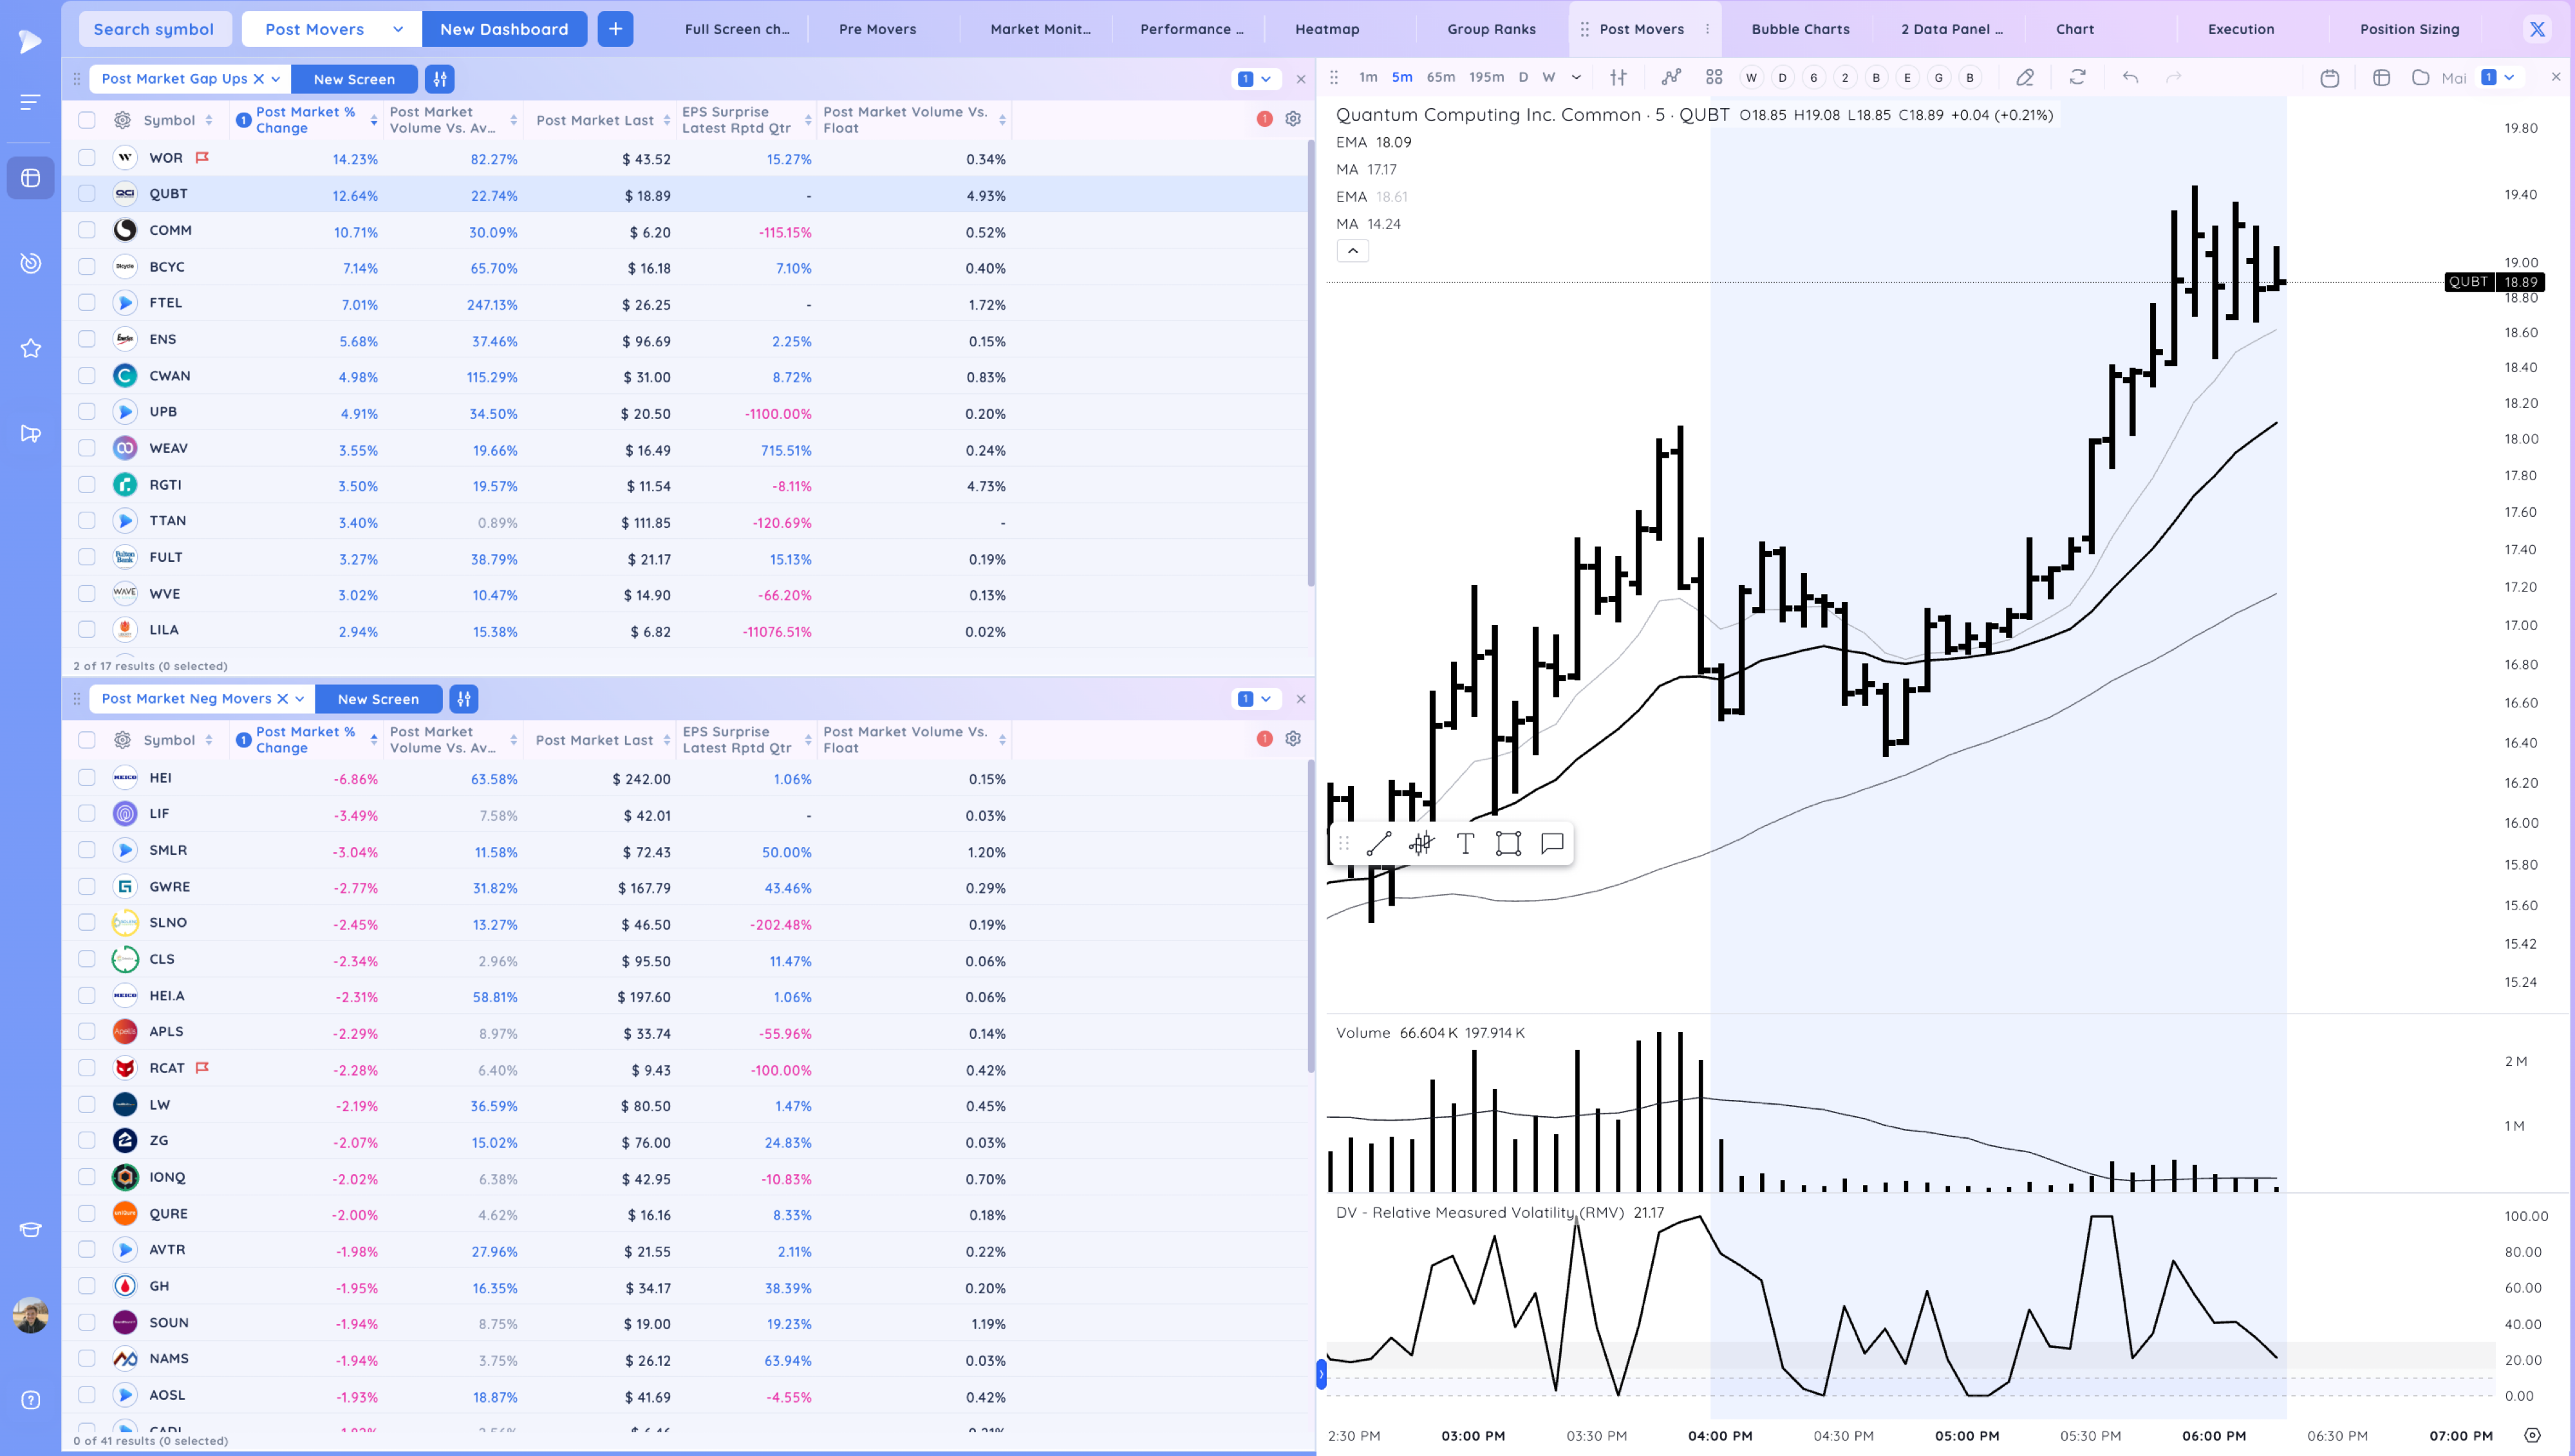
Task: Open the help question mark icon
Action: click(x=30, y=1400)
